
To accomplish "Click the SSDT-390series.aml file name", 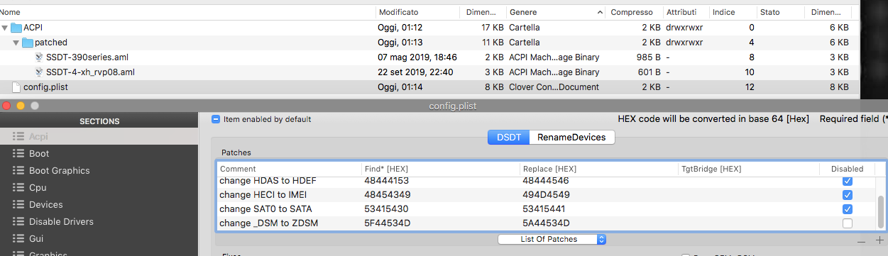I will pos(87,57).
